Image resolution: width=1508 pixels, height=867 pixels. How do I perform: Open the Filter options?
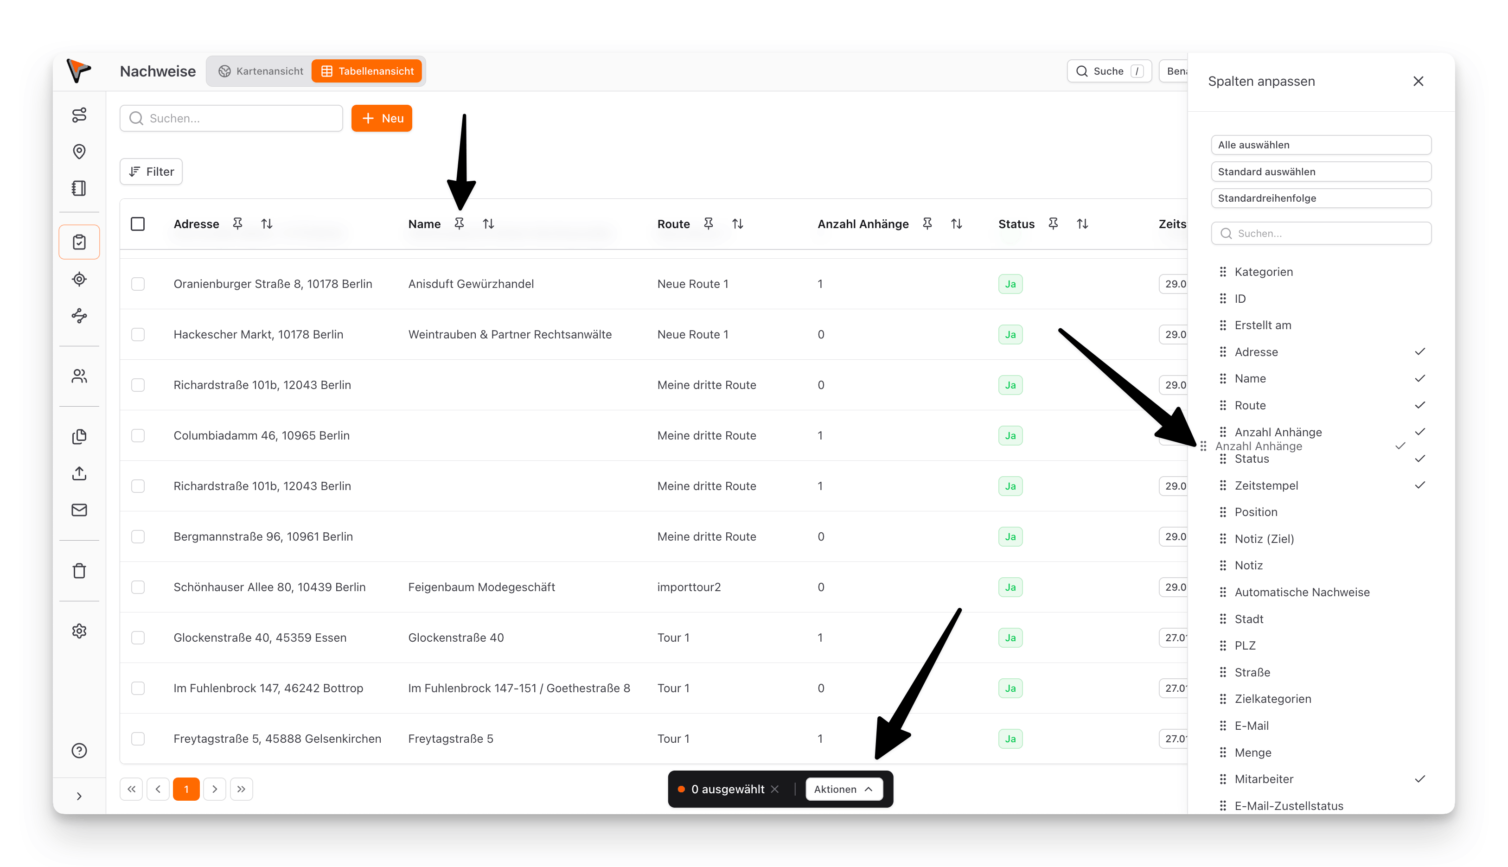151,172
